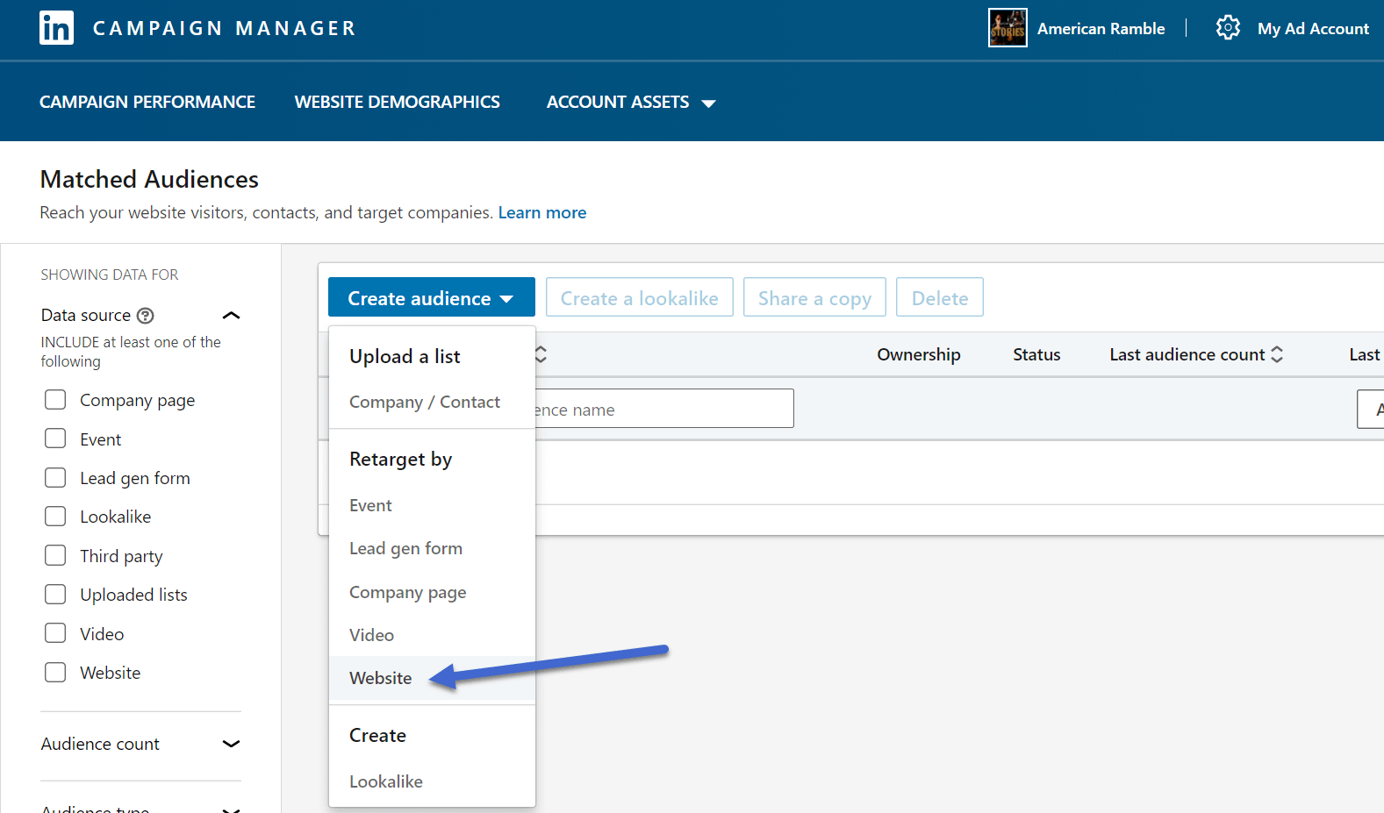Image resolution: width=1384 pixels, height=813 pixels.
Task: Click the sort arrows beside the audience name column
Action: pos(541,354)
